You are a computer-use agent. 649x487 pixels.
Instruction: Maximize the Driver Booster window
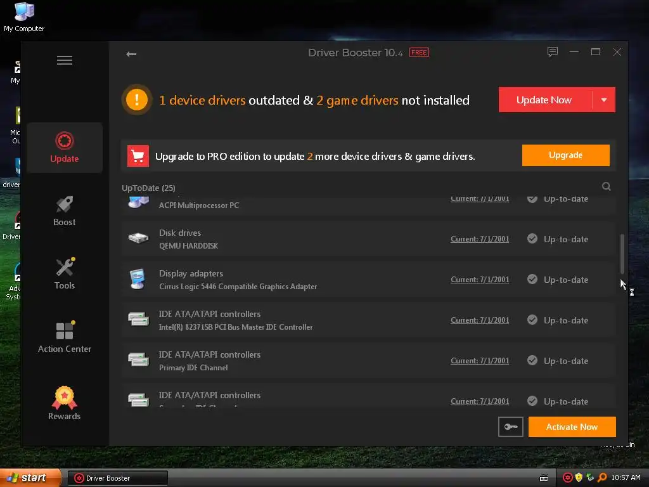pyautogui.click(x=596, y=52)
